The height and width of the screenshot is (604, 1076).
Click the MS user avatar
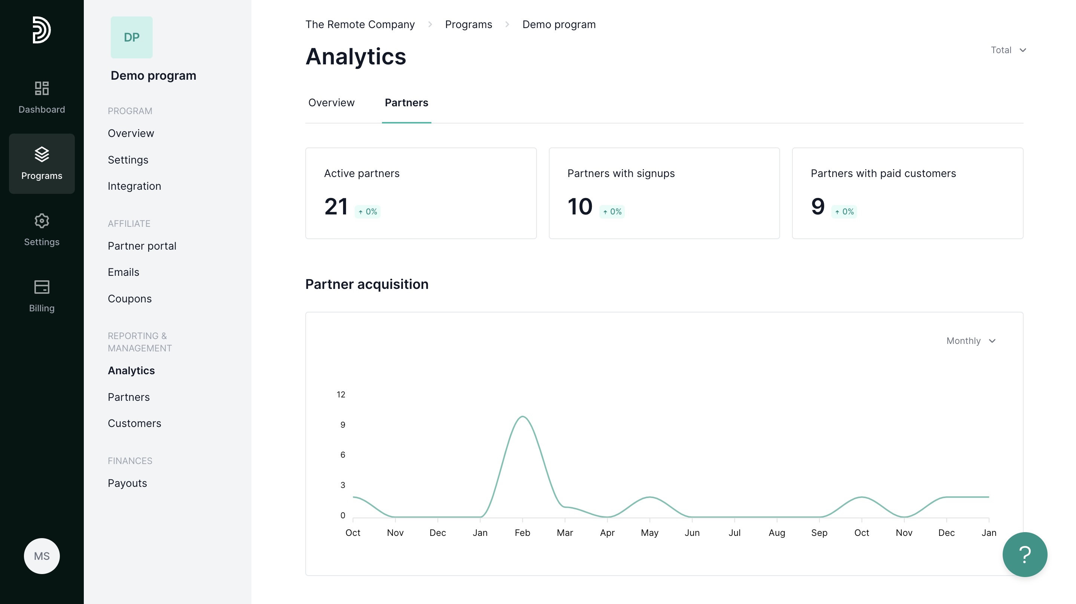42,556
